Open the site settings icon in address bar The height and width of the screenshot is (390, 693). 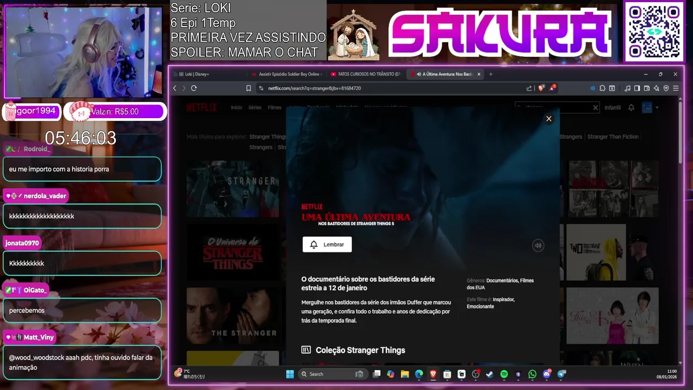point(261,88)
